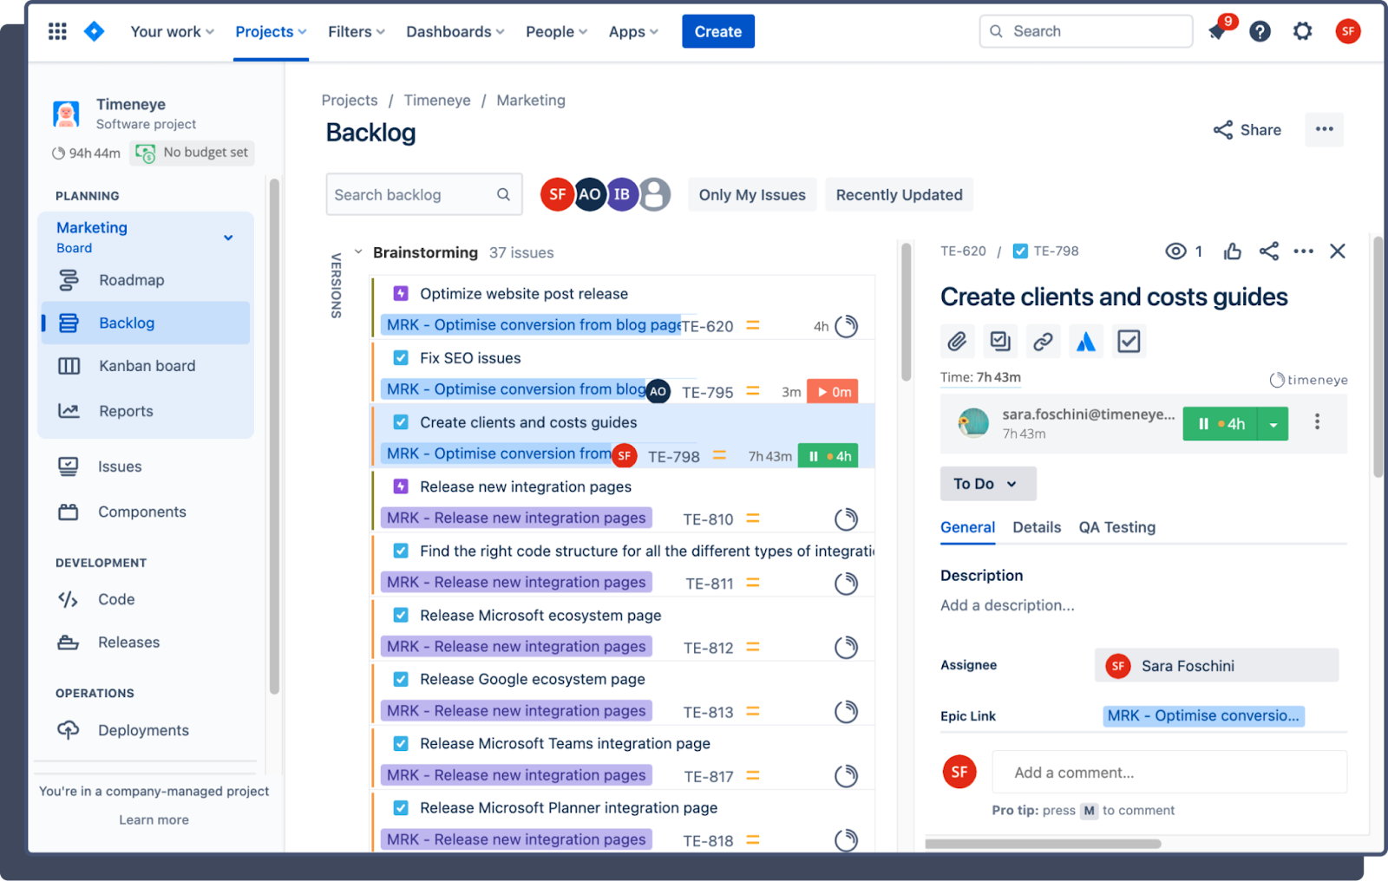Close the TE-798 issue detail panel

pos(1338,251)
